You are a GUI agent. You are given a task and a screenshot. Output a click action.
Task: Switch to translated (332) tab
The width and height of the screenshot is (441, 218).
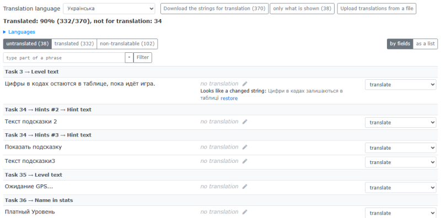pyautogui.click(x=74, y=44)
